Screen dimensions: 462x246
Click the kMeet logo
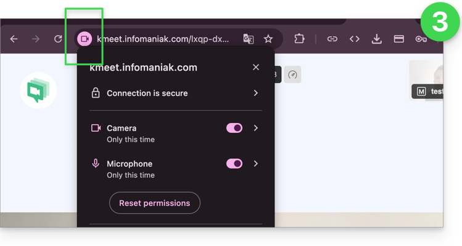(x=38, y=90)
